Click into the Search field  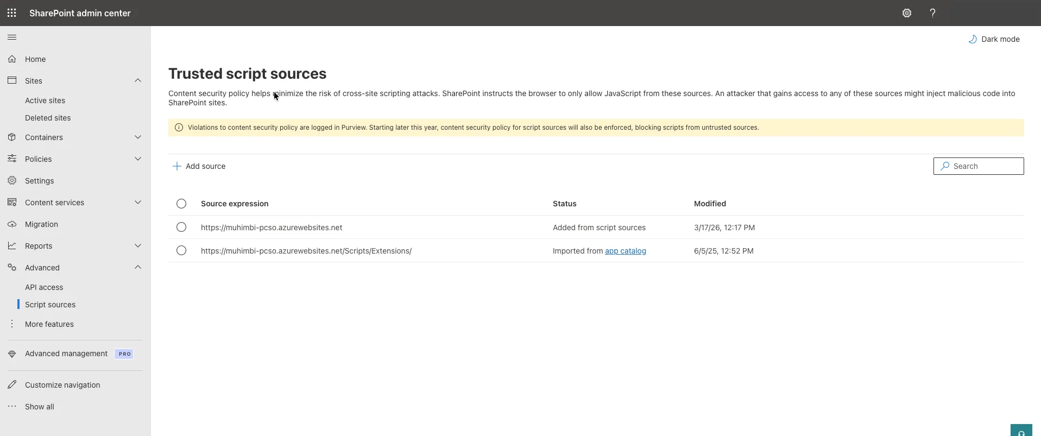979,166
